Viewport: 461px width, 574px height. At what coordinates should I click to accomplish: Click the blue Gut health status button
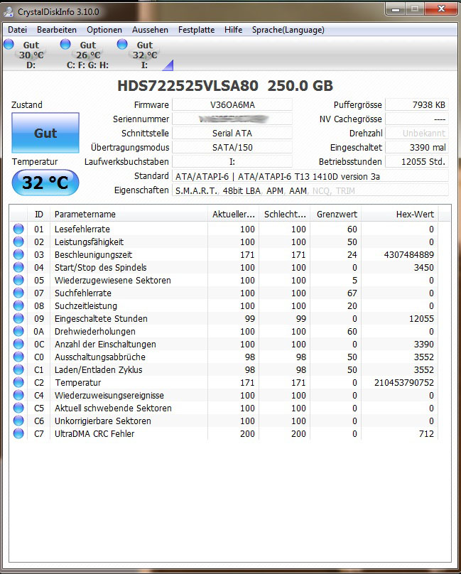point(45,133)
